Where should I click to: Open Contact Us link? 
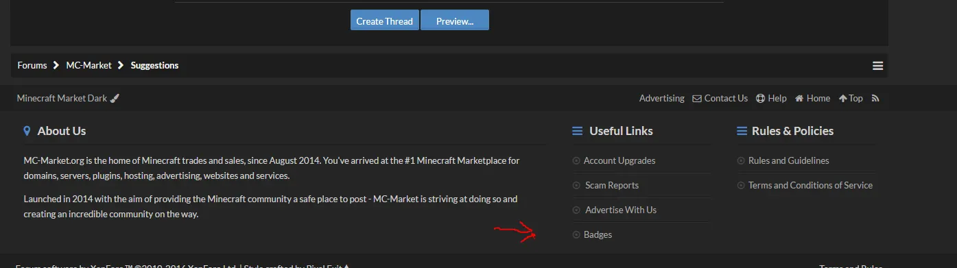pyautogui.click(x=726, y=98)
